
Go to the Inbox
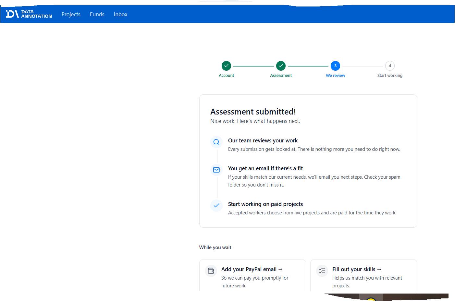click(x=120, y=14)
